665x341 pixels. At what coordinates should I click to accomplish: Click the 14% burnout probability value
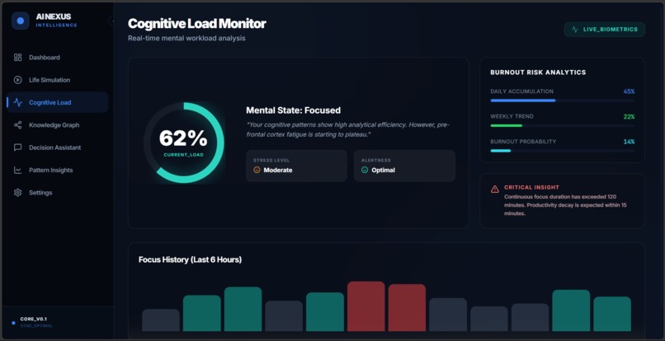click(629, 142)
